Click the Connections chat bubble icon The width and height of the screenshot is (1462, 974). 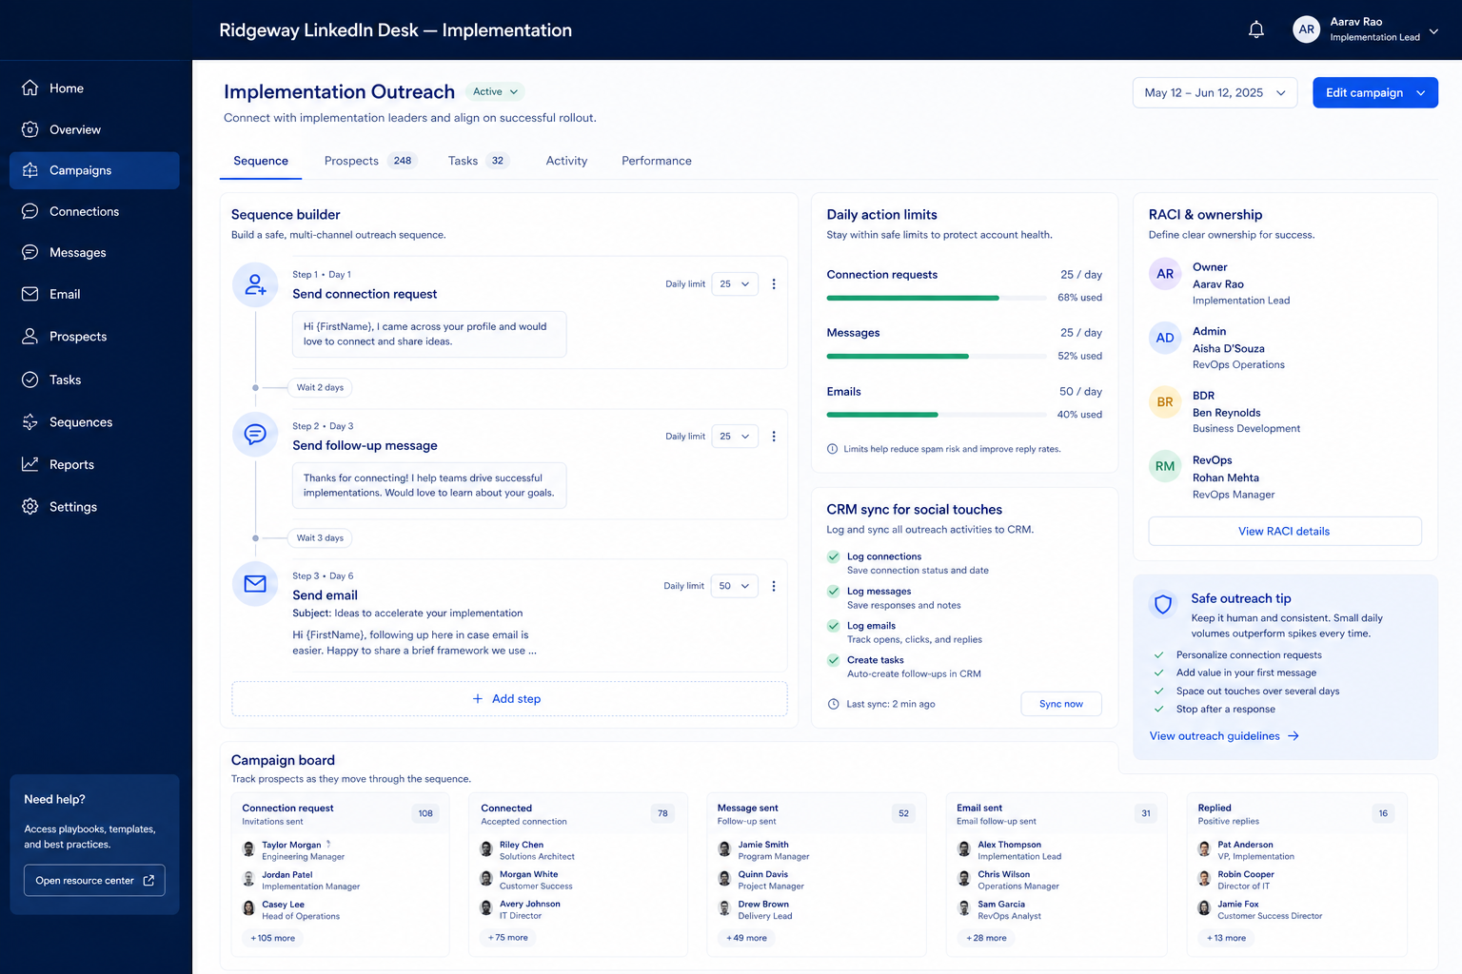click(30, 211)
